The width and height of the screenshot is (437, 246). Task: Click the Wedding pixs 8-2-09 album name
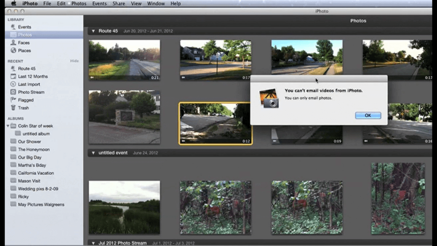coord(38,189)
